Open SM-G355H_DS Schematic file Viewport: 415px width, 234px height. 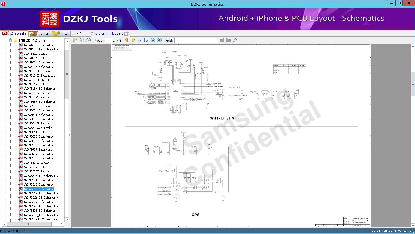(x=41, y=102)
